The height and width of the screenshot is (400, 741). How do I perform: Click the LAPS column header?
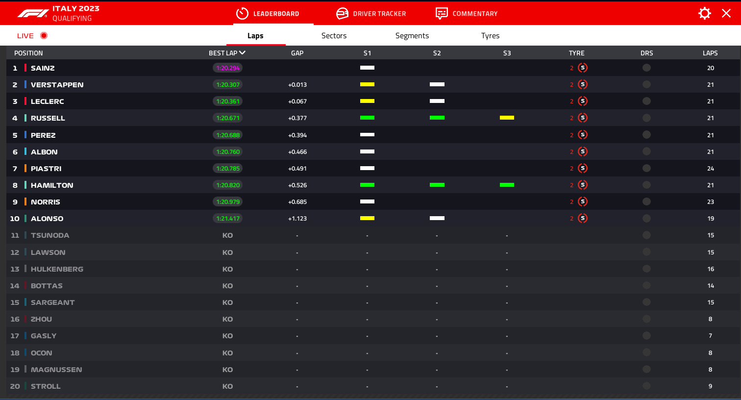[710, 53]
